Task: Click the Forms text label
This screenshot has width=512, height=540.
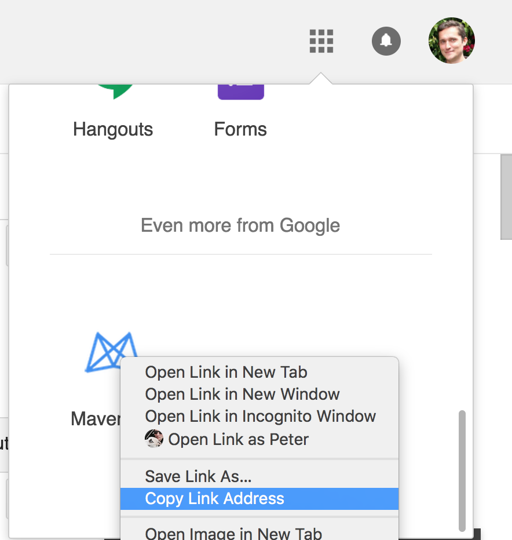Action: (240, 129)
